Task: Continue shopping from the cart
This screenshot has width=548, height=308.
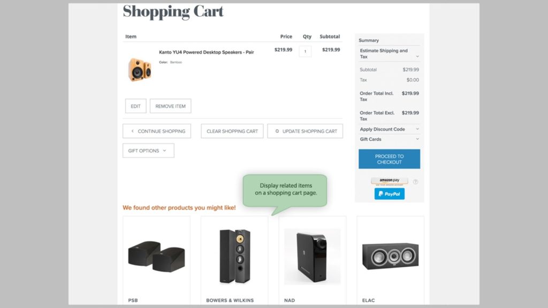Action: pyautogui.click(x=157, y=131)
